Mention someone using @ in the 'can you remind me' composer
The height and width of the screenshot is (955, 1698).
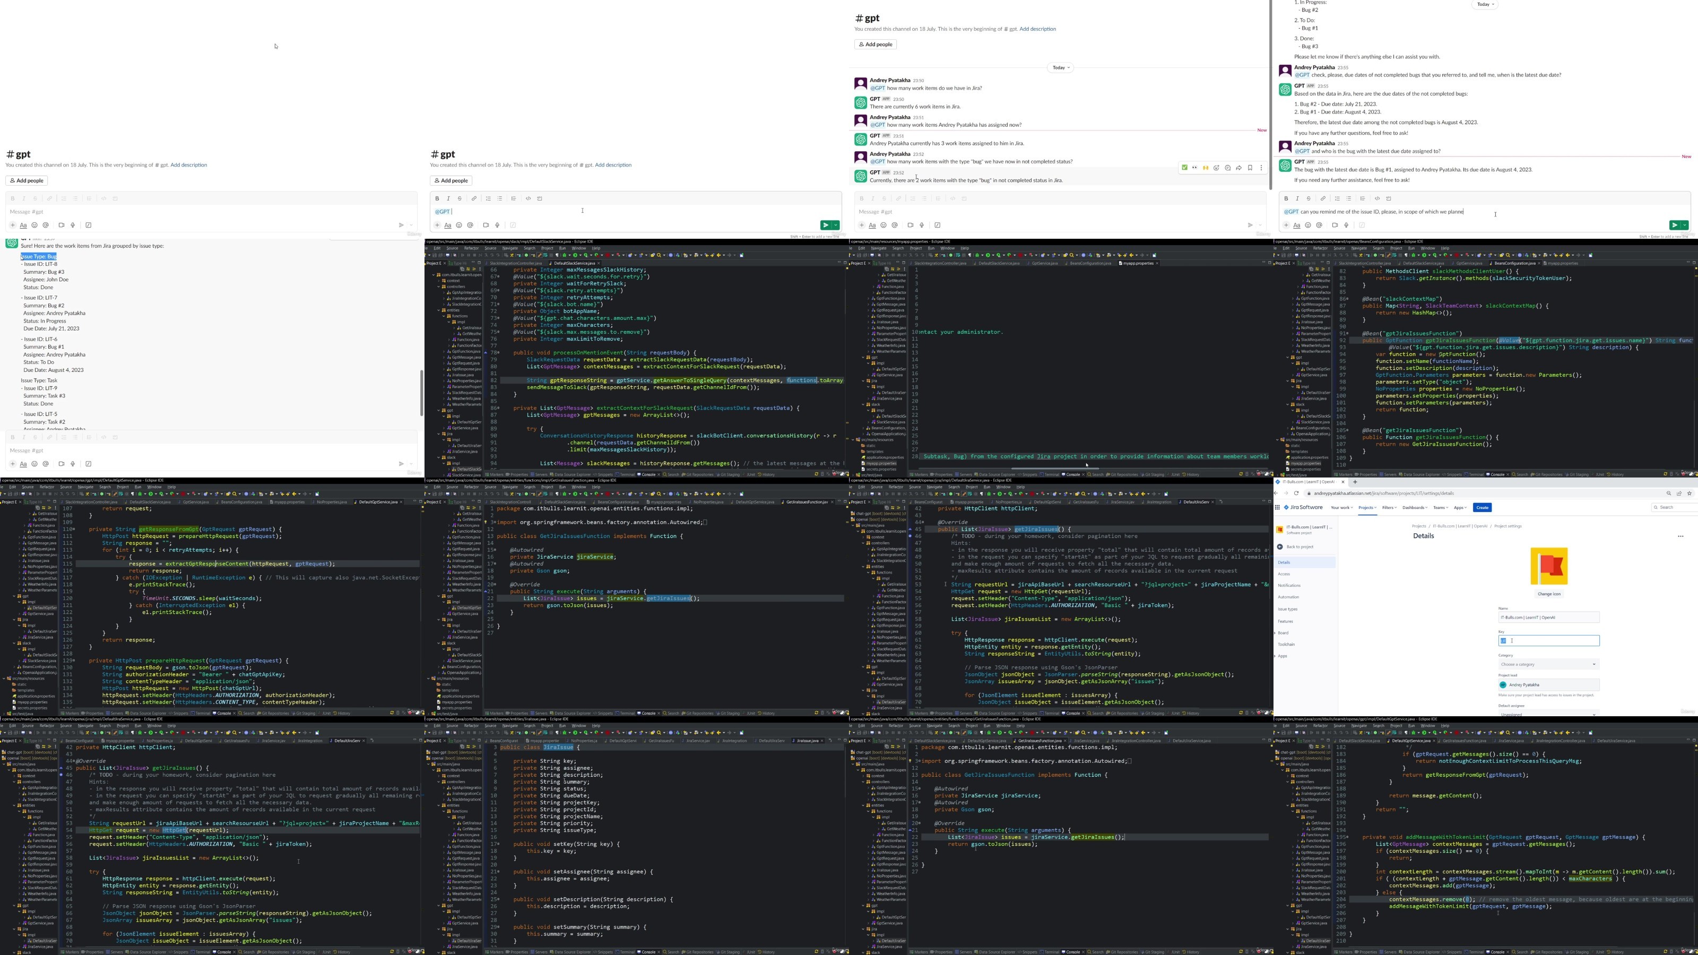[x=1319, y=225]
